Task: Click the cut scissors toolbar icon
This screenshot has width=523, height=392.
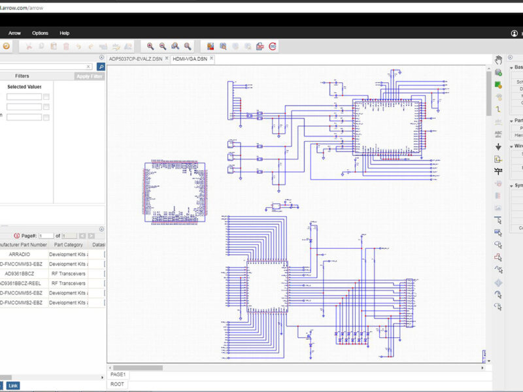Action: point(29,46)
